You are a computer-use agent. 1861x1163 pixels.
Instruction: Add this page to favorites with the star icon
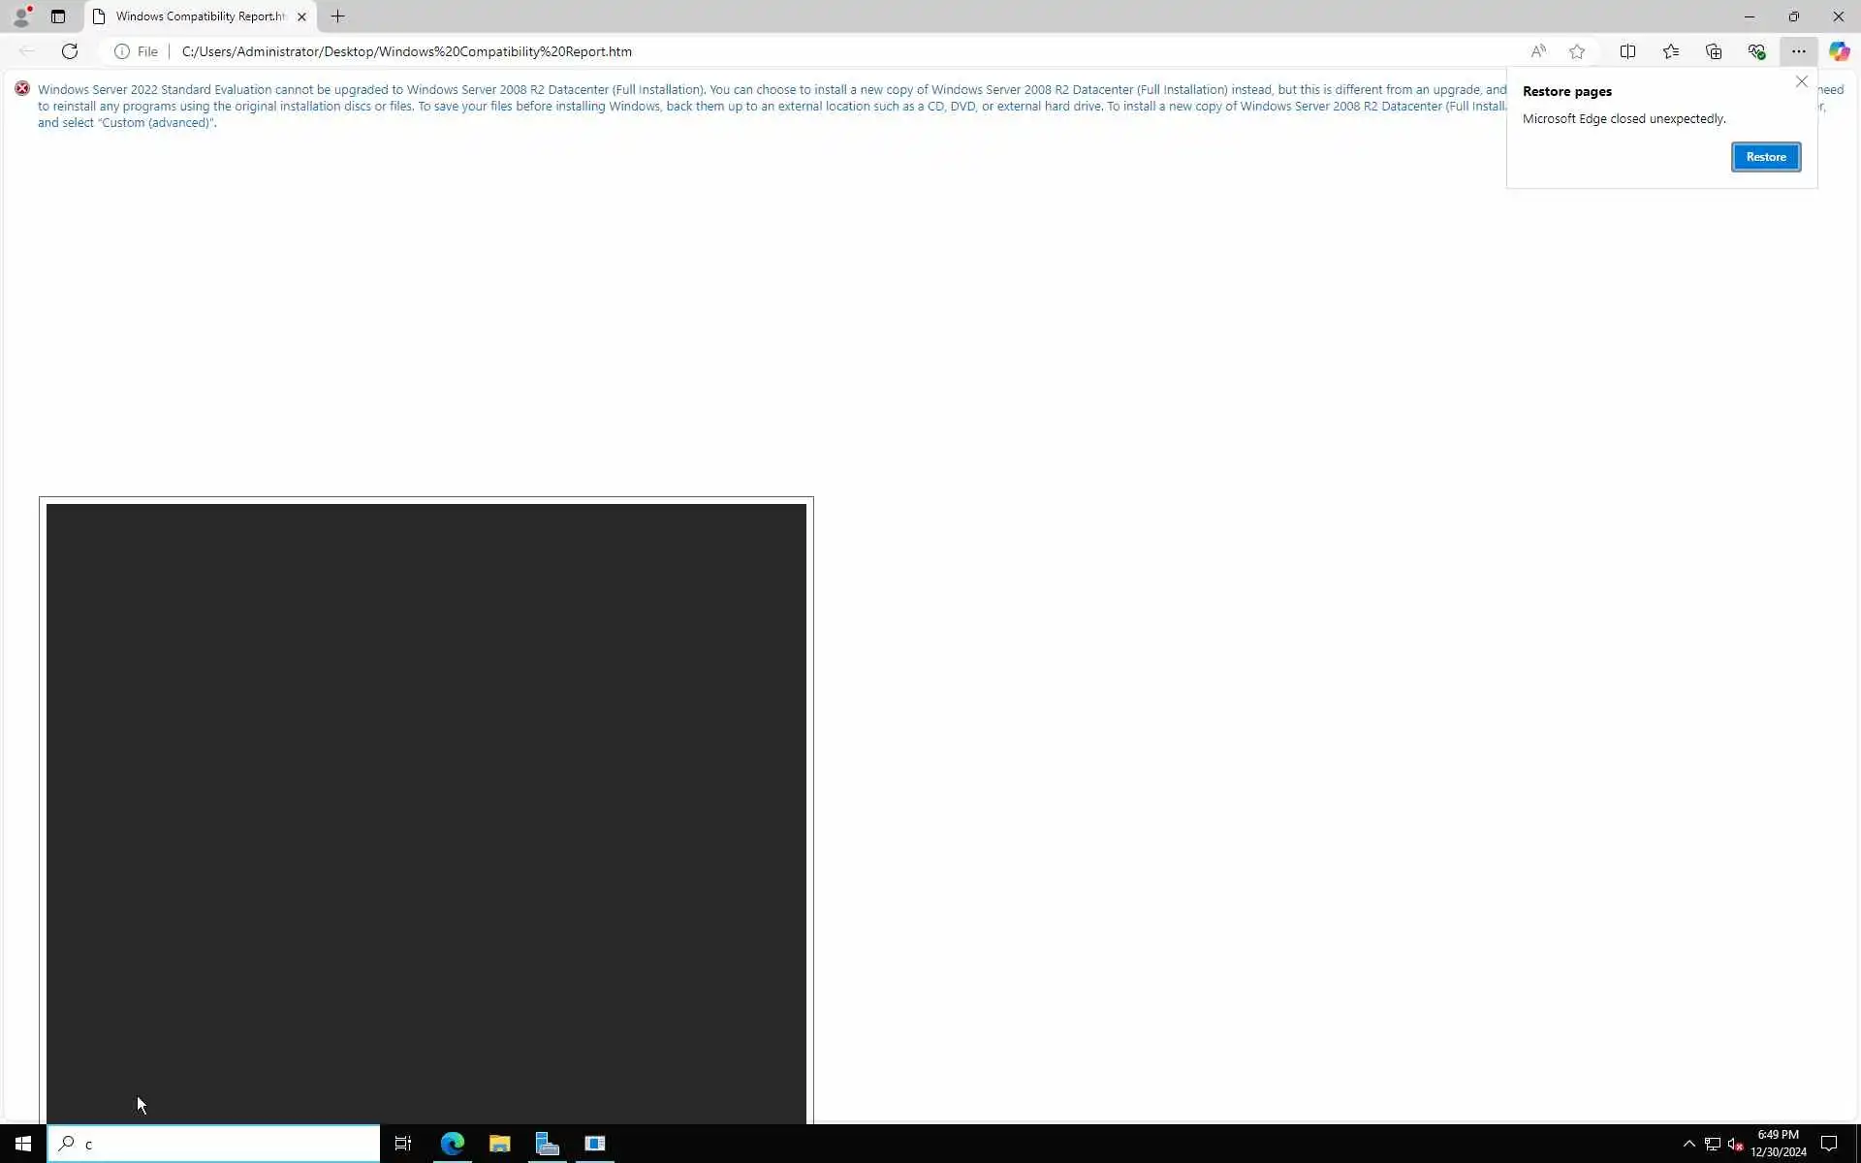click(x=1577, y=51)
